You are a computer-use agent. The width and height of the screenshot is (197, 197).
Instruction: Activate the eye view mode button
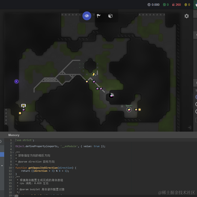(x=87, y=16)
